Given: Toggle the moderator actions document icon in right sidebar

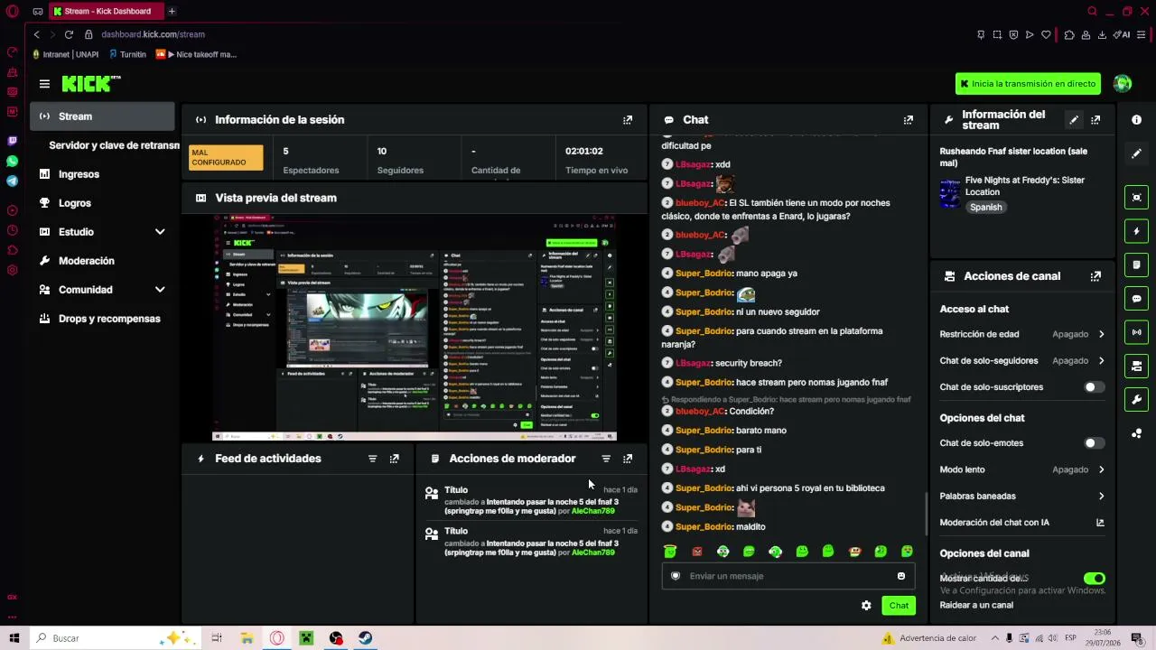Looking at the screenshot, I should point(1136,265).
